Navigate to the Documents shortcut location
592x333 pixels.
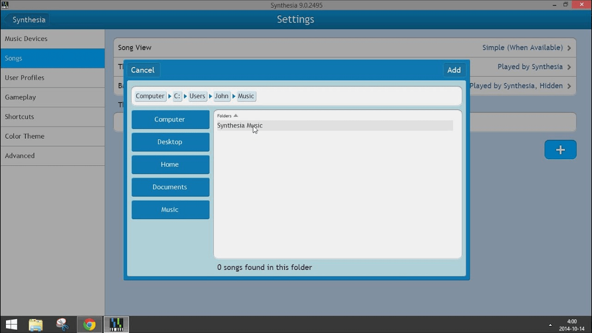170,187
